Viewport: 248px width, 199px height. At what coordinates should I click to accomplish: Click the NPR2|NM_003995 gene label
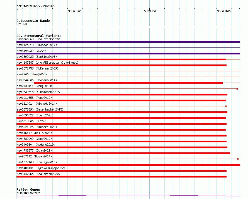(x=28, y=193)
